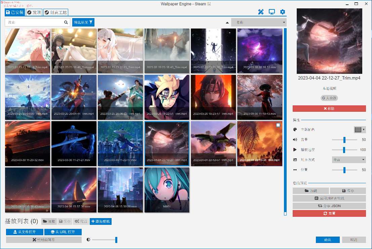Adjust the playback speed slider
This screenshot has height=249, width=372.
click(x=344, y=150)
